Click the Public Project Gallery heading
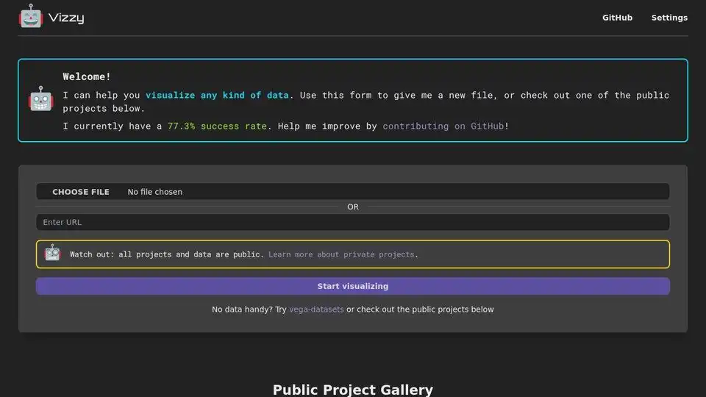The width and height of the screenshot is (706, 397). point(352,390)
